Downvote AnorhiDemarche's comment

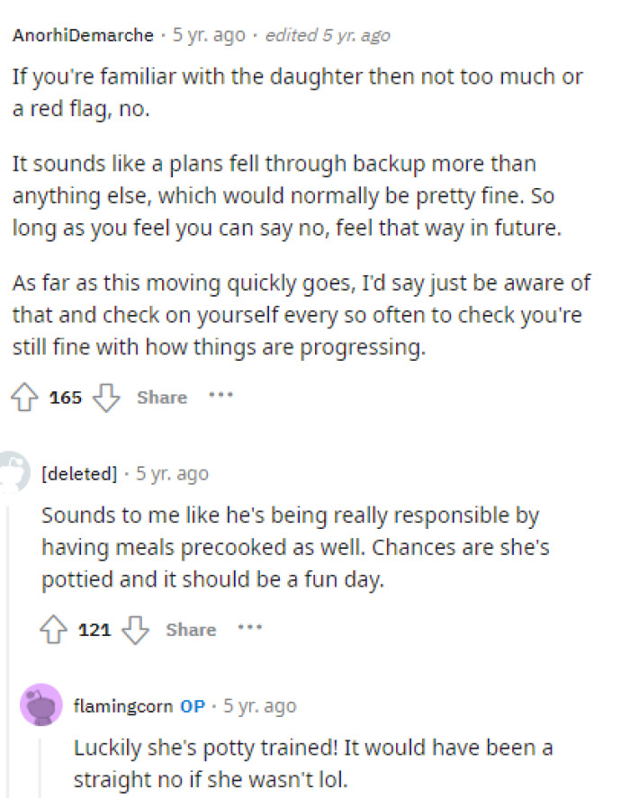tap(106, 397)
